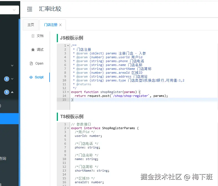Click 'export function shopRegister(params)' line
The image size is (218, 186).
click(106, 92)
